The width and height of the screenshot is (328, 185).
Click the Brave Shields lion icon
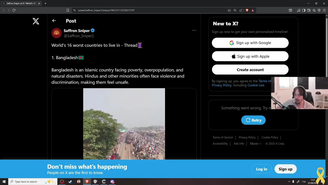[247, 10]
